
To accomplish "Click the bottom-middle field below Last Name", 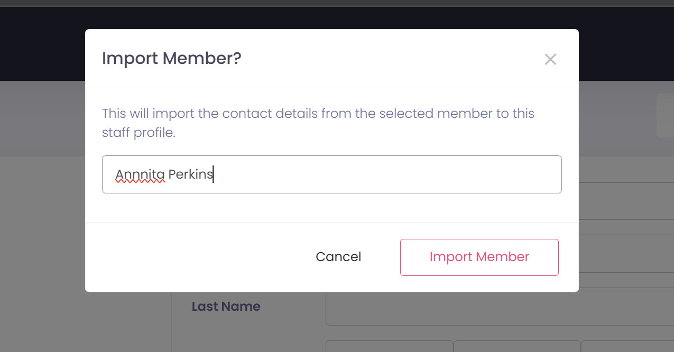I will pyautogui.click(x=516, y=347).
